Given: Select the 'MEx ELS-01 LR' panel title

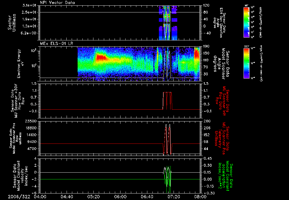Looking at the screenshot, I should (56, 44).
